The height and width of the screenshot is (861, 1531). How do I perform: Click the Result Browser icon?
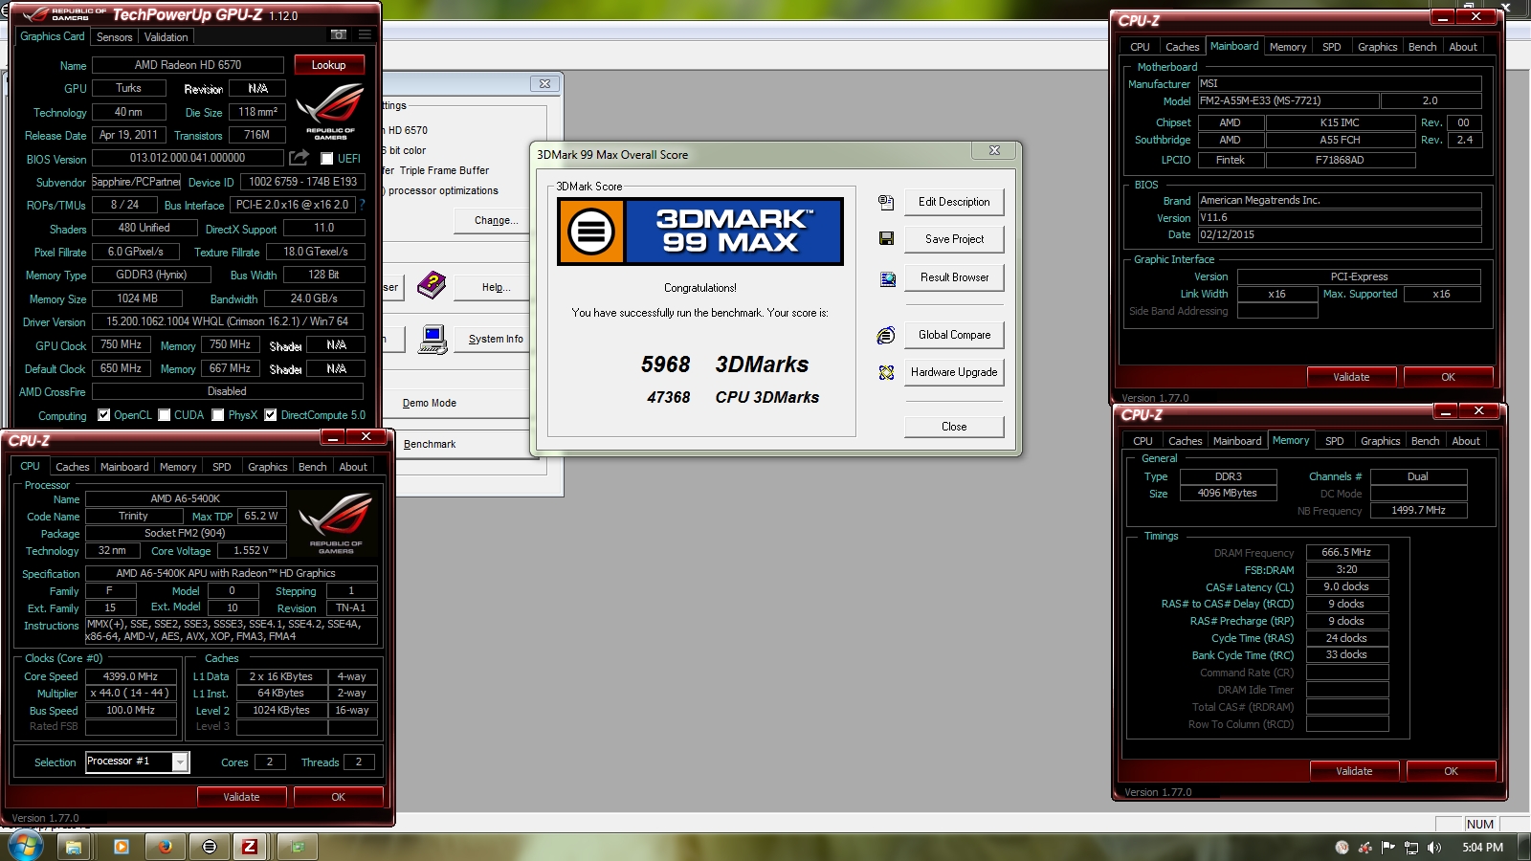pyautogui.click(x=887, y=278)
